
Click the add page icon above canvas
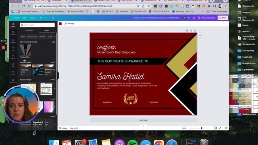click(195, 31)
